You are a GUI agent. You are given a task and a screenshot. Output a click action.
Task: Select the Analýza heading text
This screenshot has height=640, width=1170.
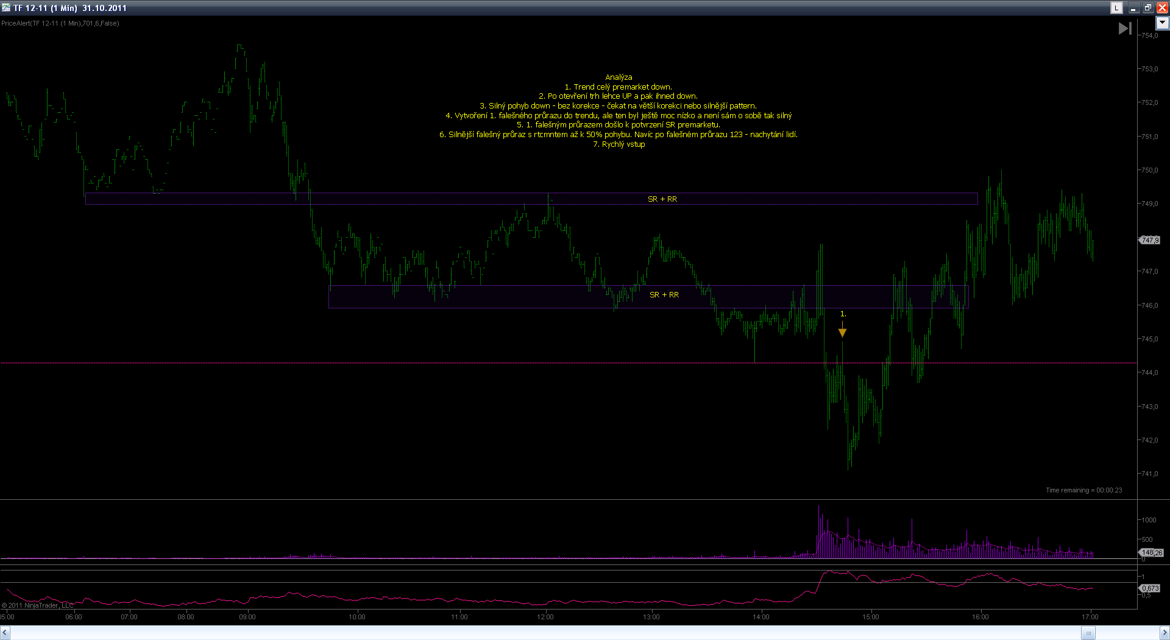[x=619, y=77]
